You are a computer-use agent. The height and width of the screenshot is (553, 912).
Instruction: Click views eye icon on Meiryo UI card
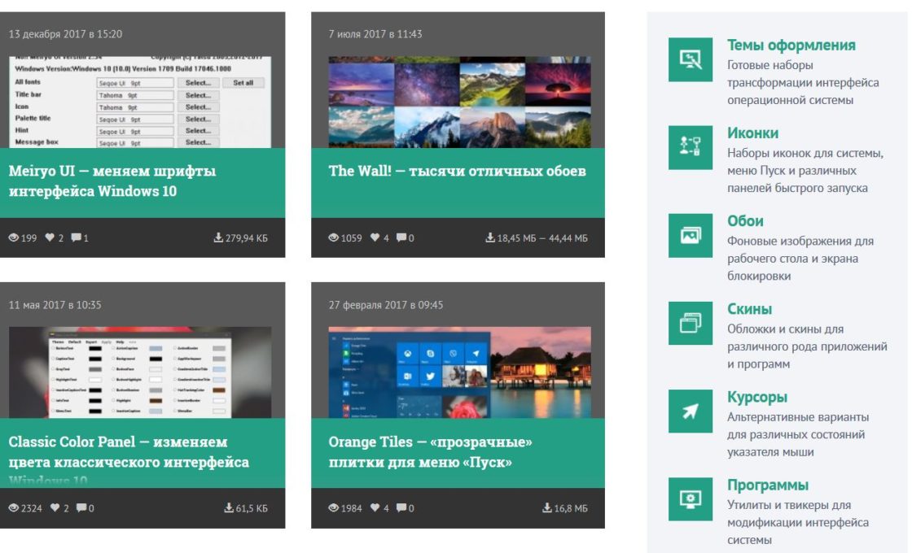[13, 237]
